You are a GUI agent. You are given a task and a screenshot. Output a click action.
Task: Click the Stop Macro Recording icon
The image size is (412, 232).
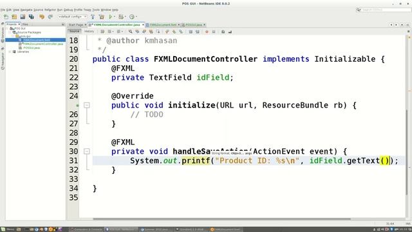214,32
